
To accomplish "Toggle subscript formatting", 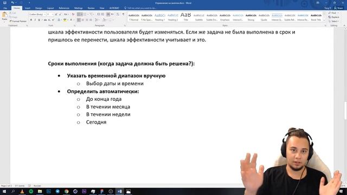I will tap(49, 20).
